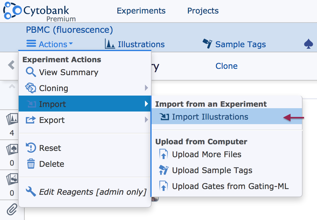Open the Projects navigation link
Screen dimensions: 317x220
(x=203, y=11)
